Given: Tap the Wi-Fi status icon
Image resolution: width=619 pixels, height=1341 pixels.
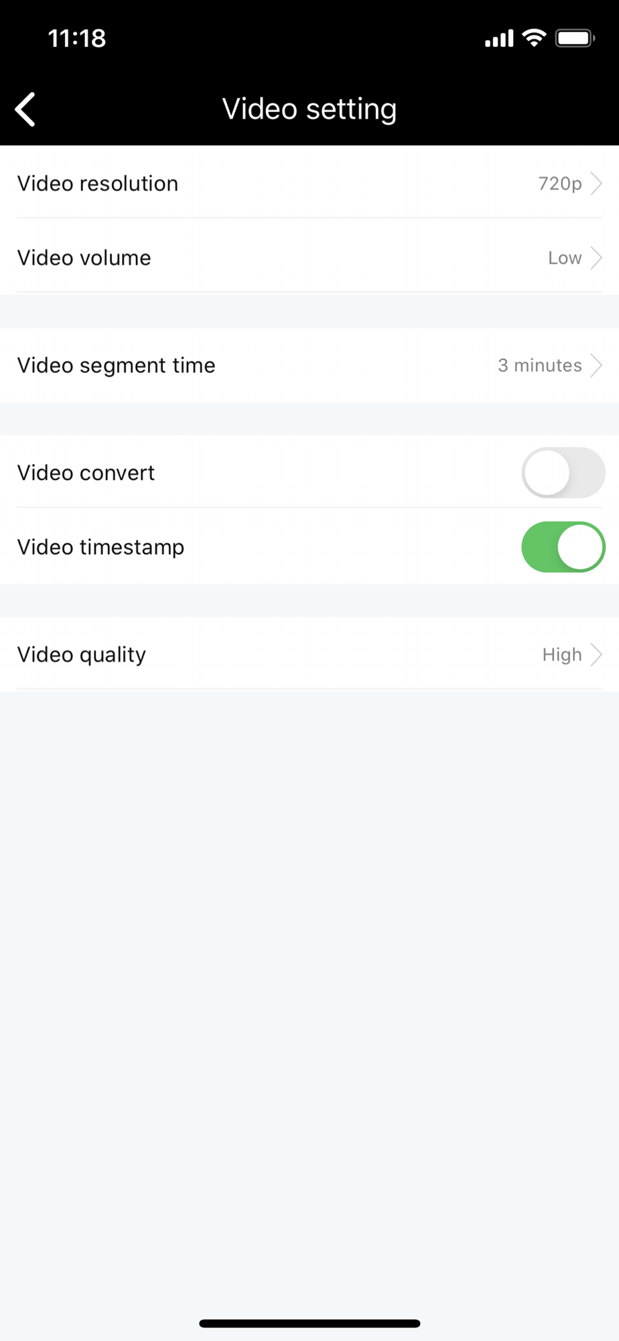Looking at the screenshot, I should pos(534,38).
